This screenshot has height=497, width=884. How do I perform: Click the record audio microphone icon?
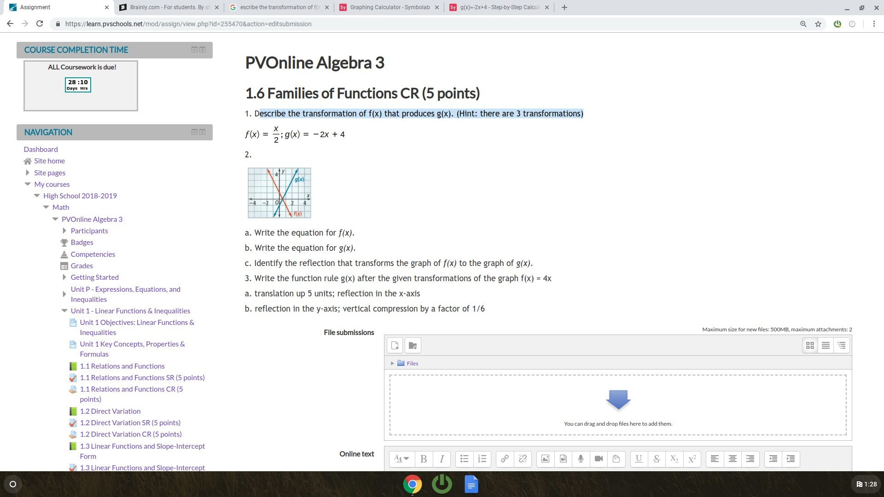(581, 459)
